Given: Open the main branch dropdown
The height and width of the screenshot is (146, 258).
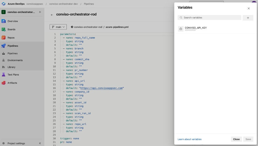Looking at the screenshot, I should [x=58, y=27].
